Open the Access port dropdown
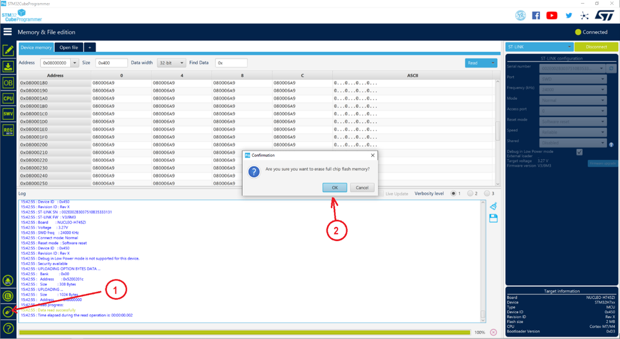Screen dimensions: 620x339 (x=573, y=111)
